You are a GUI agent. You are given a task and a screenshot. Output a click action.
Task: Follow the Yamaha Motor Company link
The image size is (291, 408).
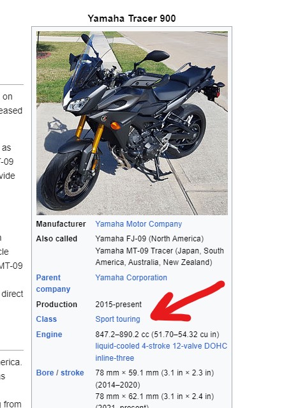click(x=138, y=224)
